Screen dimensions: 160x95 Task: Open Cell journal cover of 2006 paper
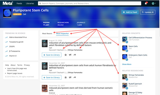[x=45, y=43]
